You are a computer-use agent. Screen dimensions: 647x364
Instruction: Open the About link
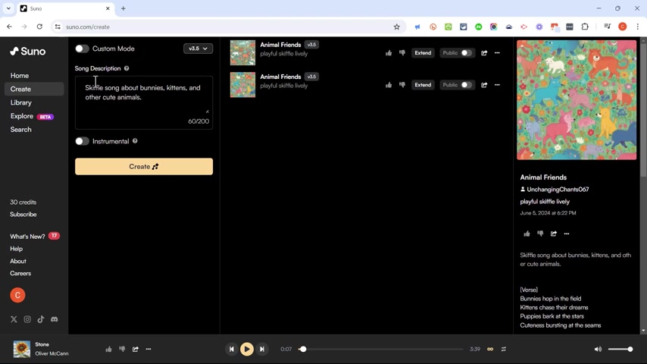click(x=17, y=261)
